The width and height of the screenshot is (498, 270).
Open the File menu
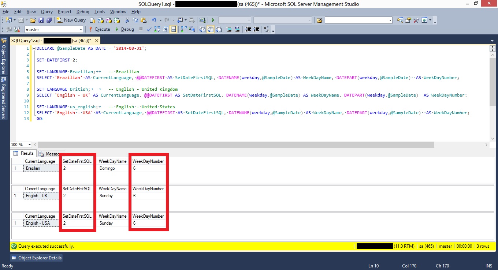6,12
